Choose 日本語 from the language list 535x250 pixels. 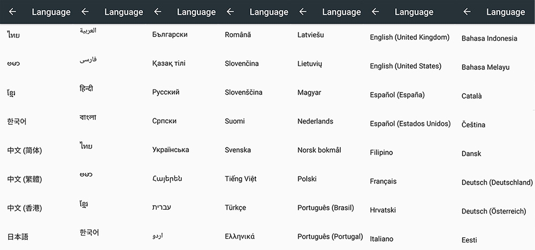point(17,237)
